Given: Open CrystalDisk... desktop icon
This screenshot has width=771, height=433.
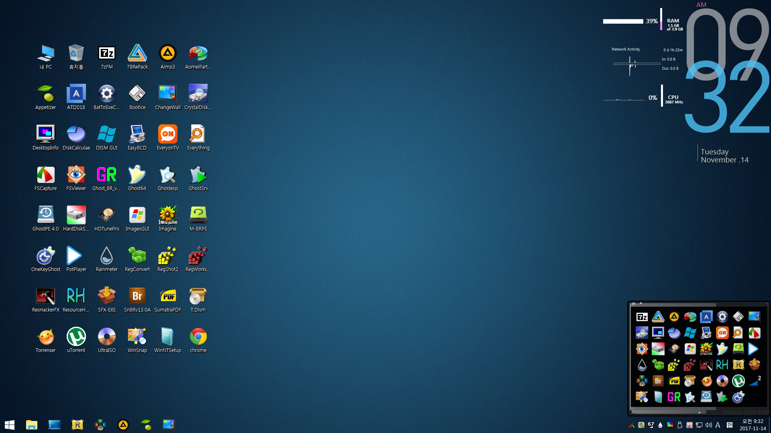Looking at the screenshot, I should click(x=198, y=97).
